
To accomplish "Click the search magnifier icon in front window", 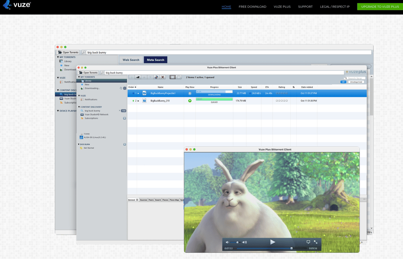I will pyautogui.click(x=103, y=73).
